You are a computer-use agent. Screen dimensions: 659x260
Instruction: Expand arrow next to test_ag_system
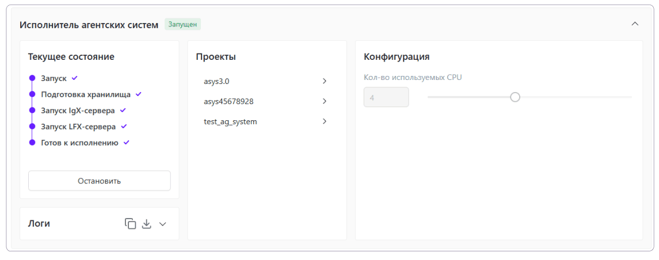tap(325, 121)
